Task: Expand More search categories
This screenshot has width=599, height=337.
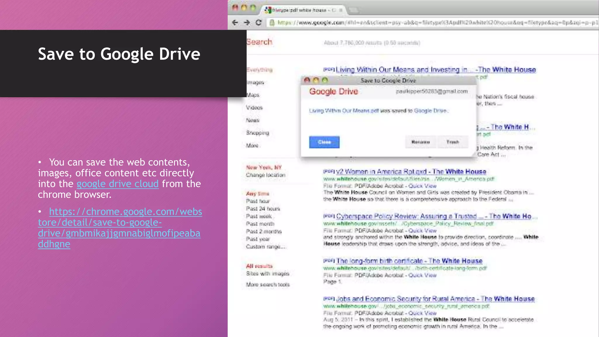Action: point(252,145)
